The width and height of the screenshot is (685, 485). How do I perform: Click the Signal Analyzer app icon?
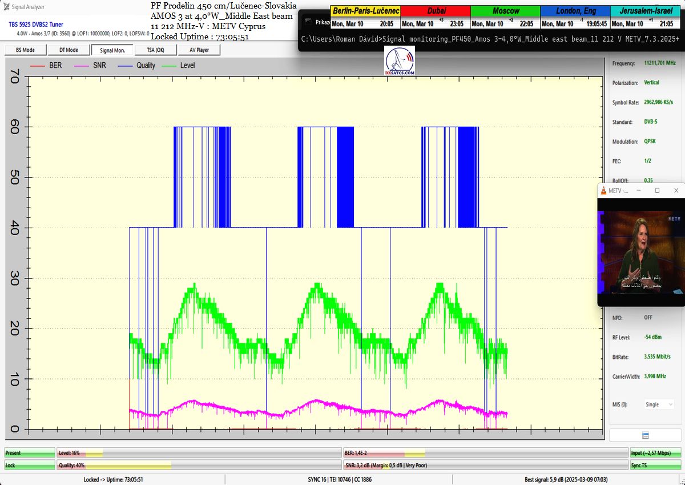coord(6,7)
